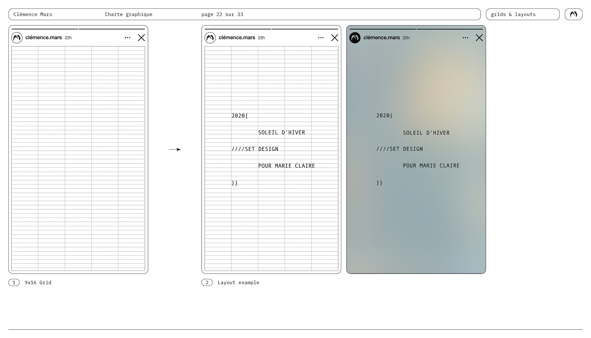Screen dimensions: 591x338
Task: Click the avatar in the middle layout story
Action: tap(210, 37)
